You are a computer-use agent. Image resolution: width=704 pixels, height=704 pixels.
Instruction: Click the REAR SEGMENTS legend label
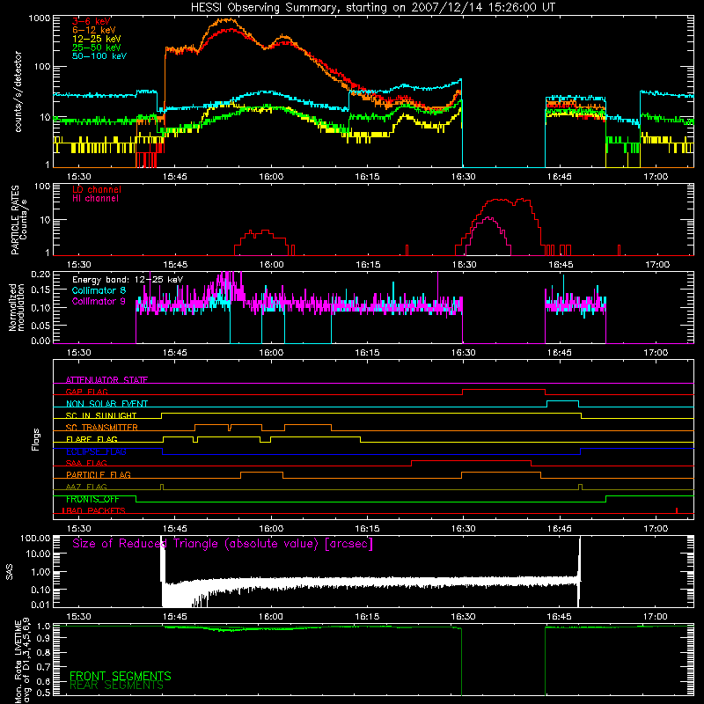coord(117,686)
